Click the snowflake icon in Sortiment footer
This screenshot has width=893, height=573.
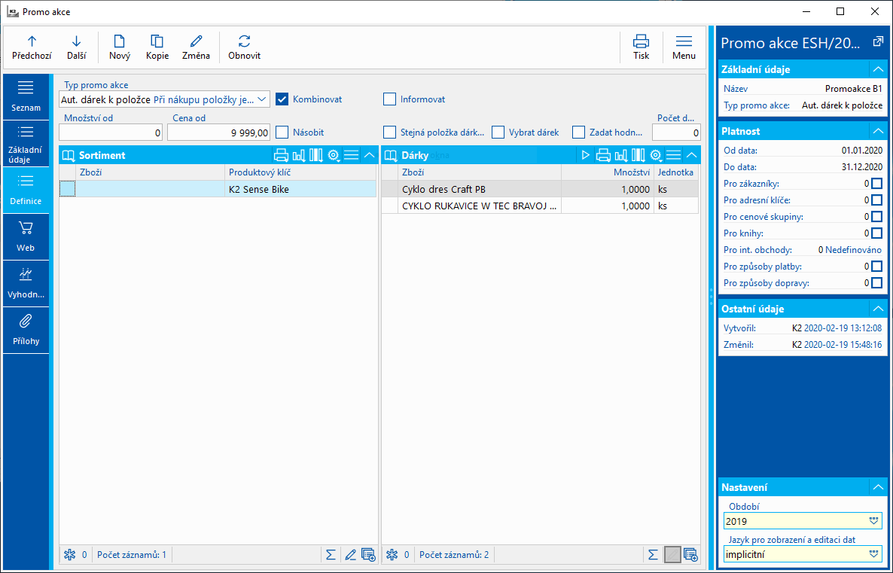pos(69,554)
